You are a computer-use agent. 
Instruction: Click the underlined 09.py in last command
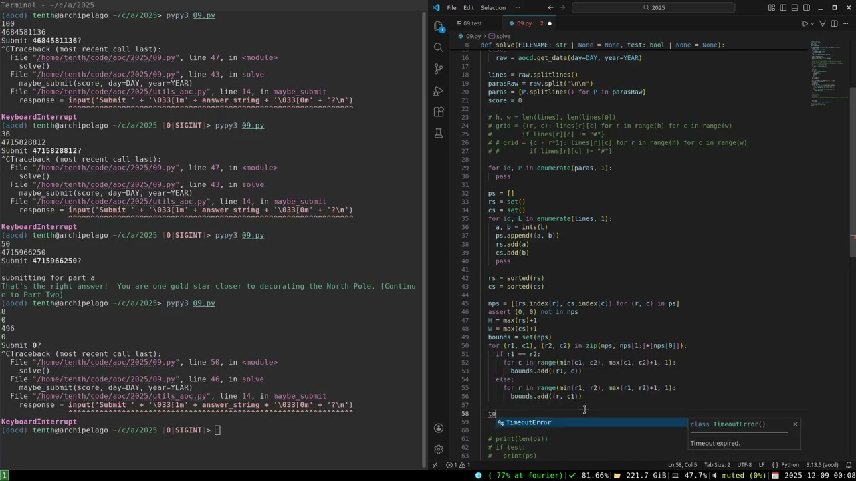coord(204,303)
